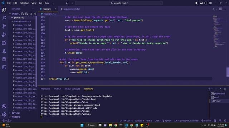Viewport: 229px width, 128px height.
Task: Toggle bottom panel layout button
Action: (201, 3)
